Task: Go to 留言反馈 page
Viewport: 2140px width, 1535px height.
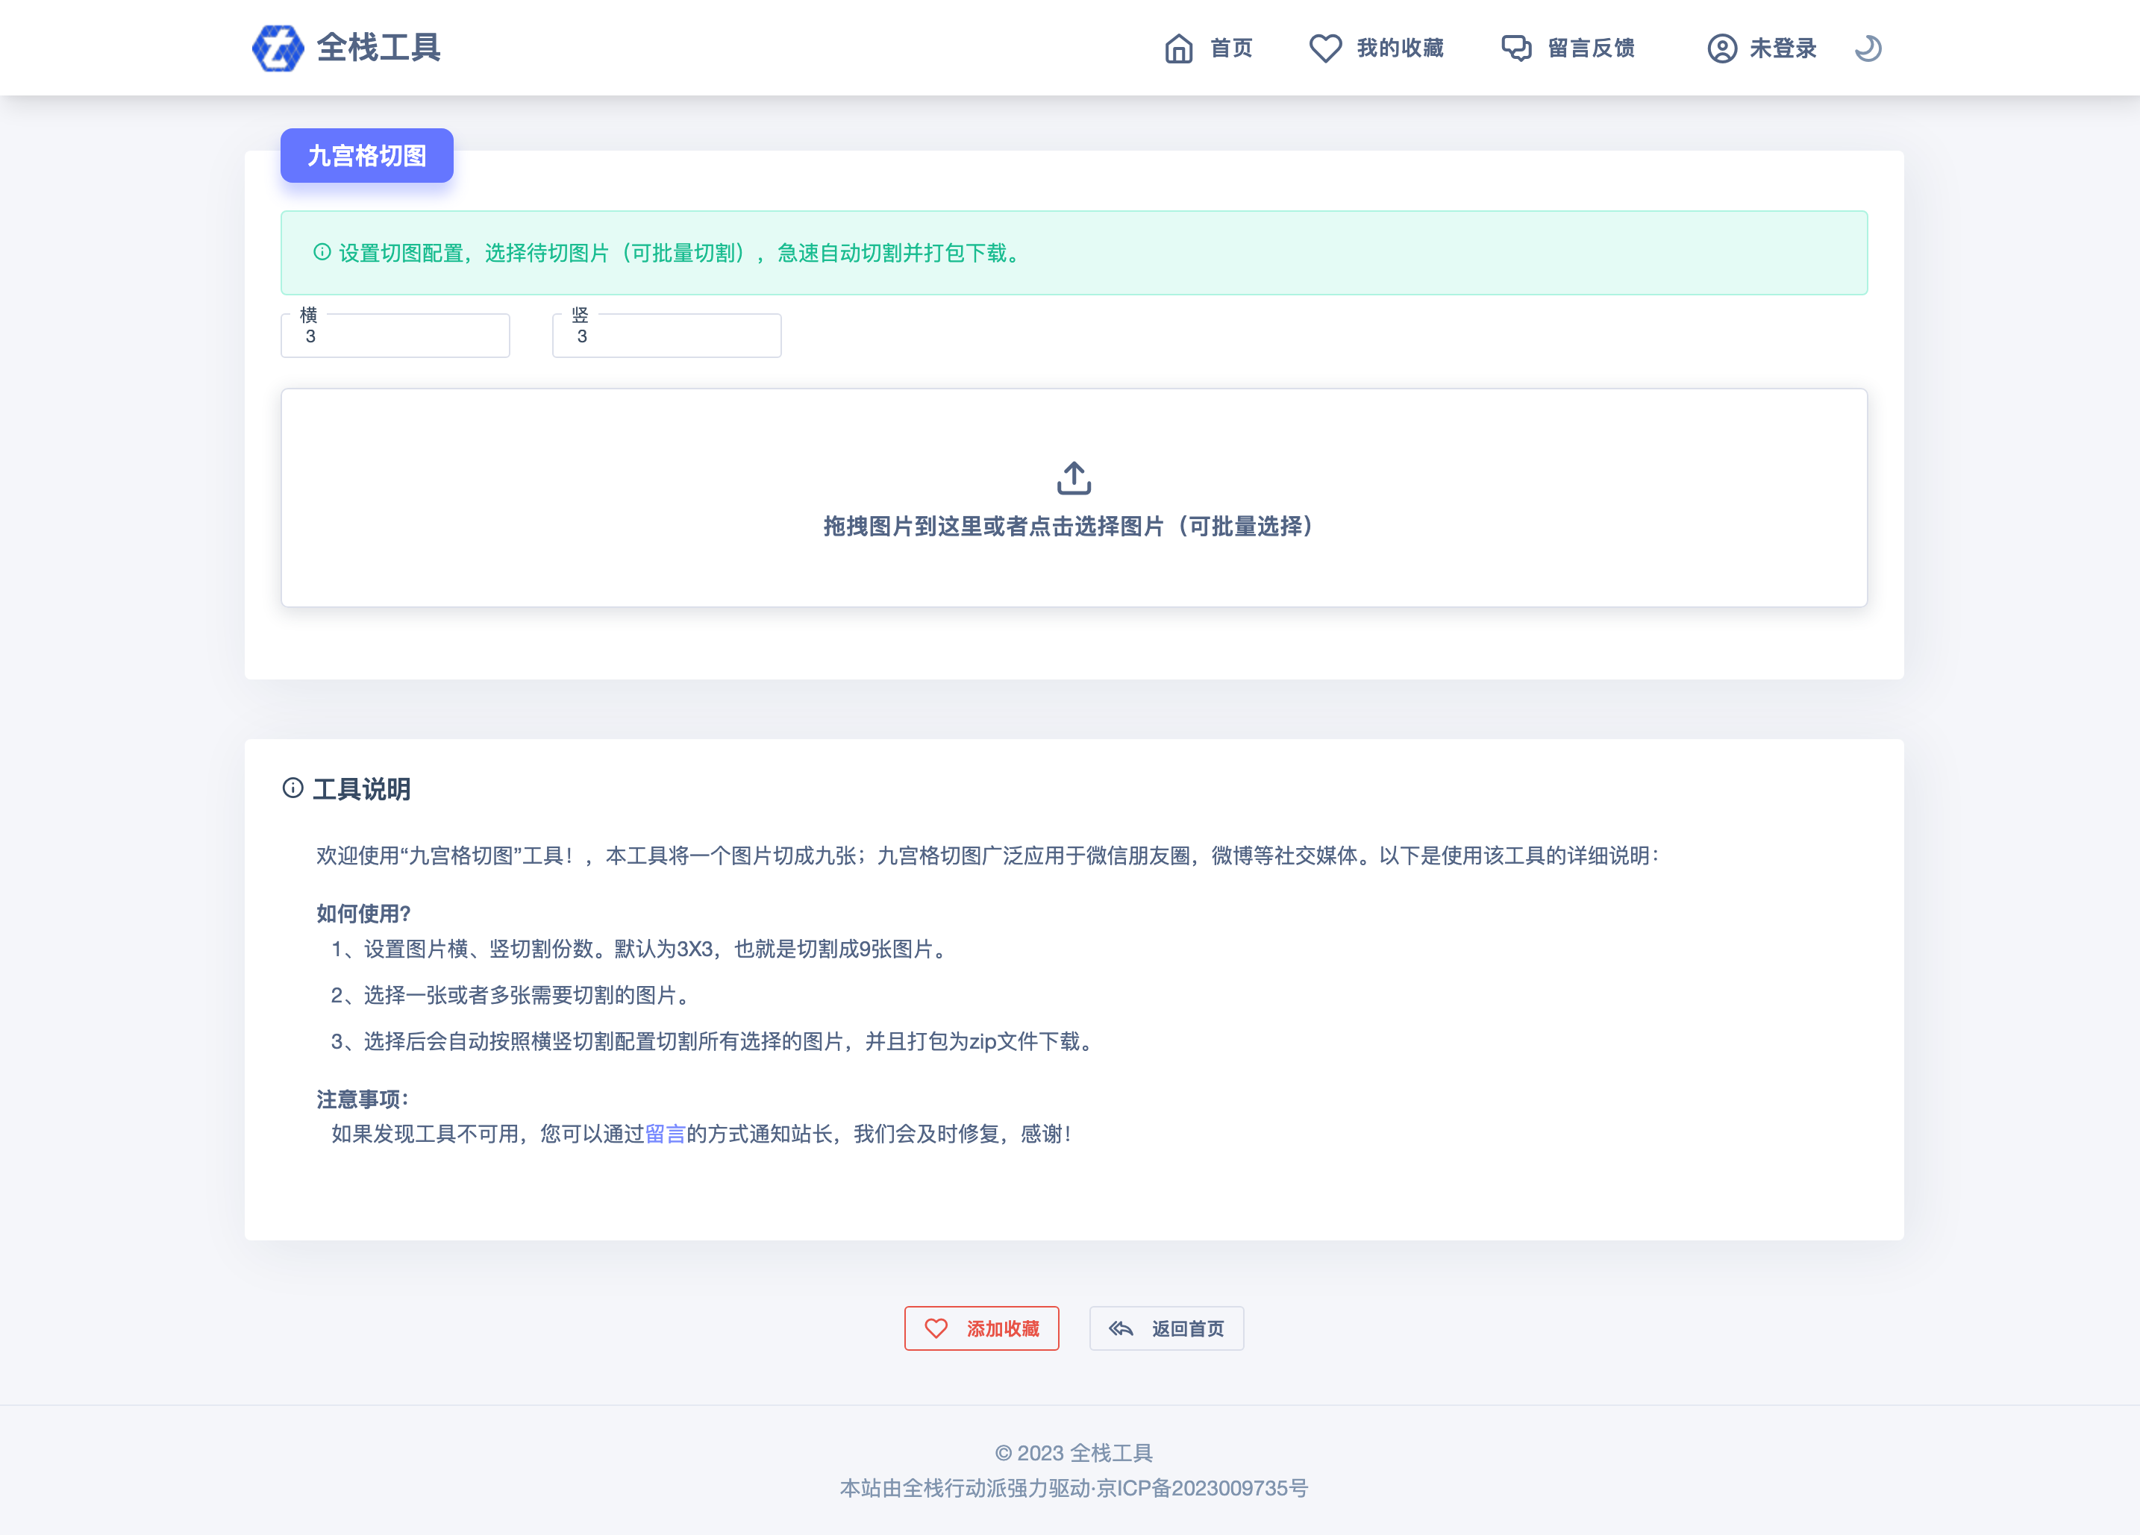Action: coord(1591,48)
